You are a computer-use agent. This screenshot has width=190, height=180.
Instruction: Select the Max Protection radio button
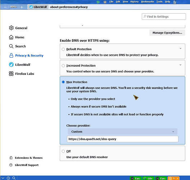pos(63,82)
